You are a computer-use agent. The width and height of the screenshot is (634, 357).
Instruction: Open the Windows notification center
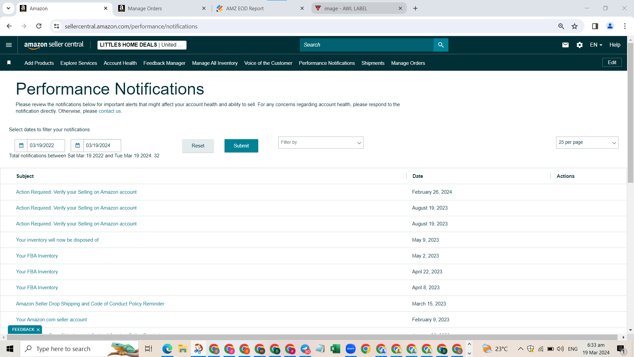click(x=621, y=349)
